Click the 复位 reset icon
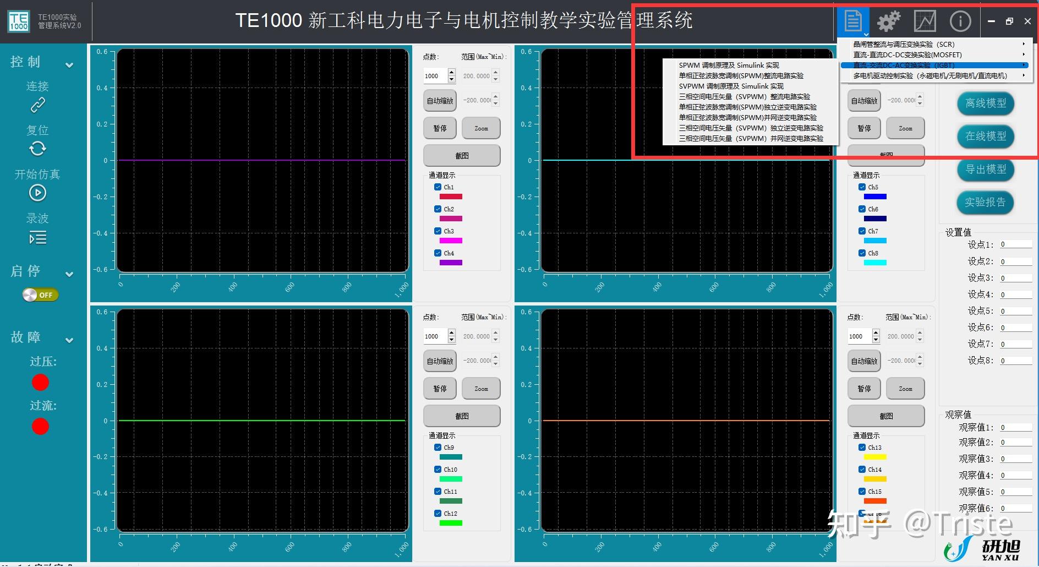This screenshot has width=1039, height=567. [37, 149]
